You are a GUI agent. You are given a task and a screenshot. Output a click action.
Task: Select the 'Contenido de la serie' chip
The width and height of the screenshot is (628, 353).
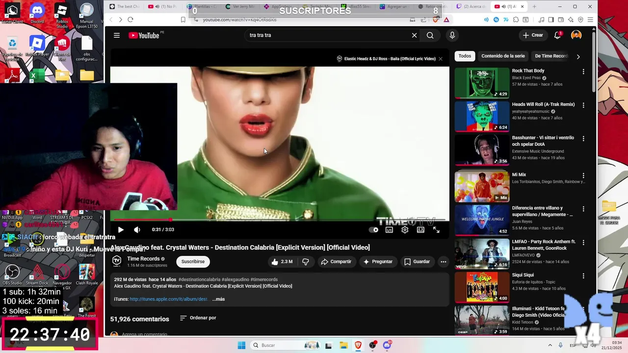coord(503,56)
